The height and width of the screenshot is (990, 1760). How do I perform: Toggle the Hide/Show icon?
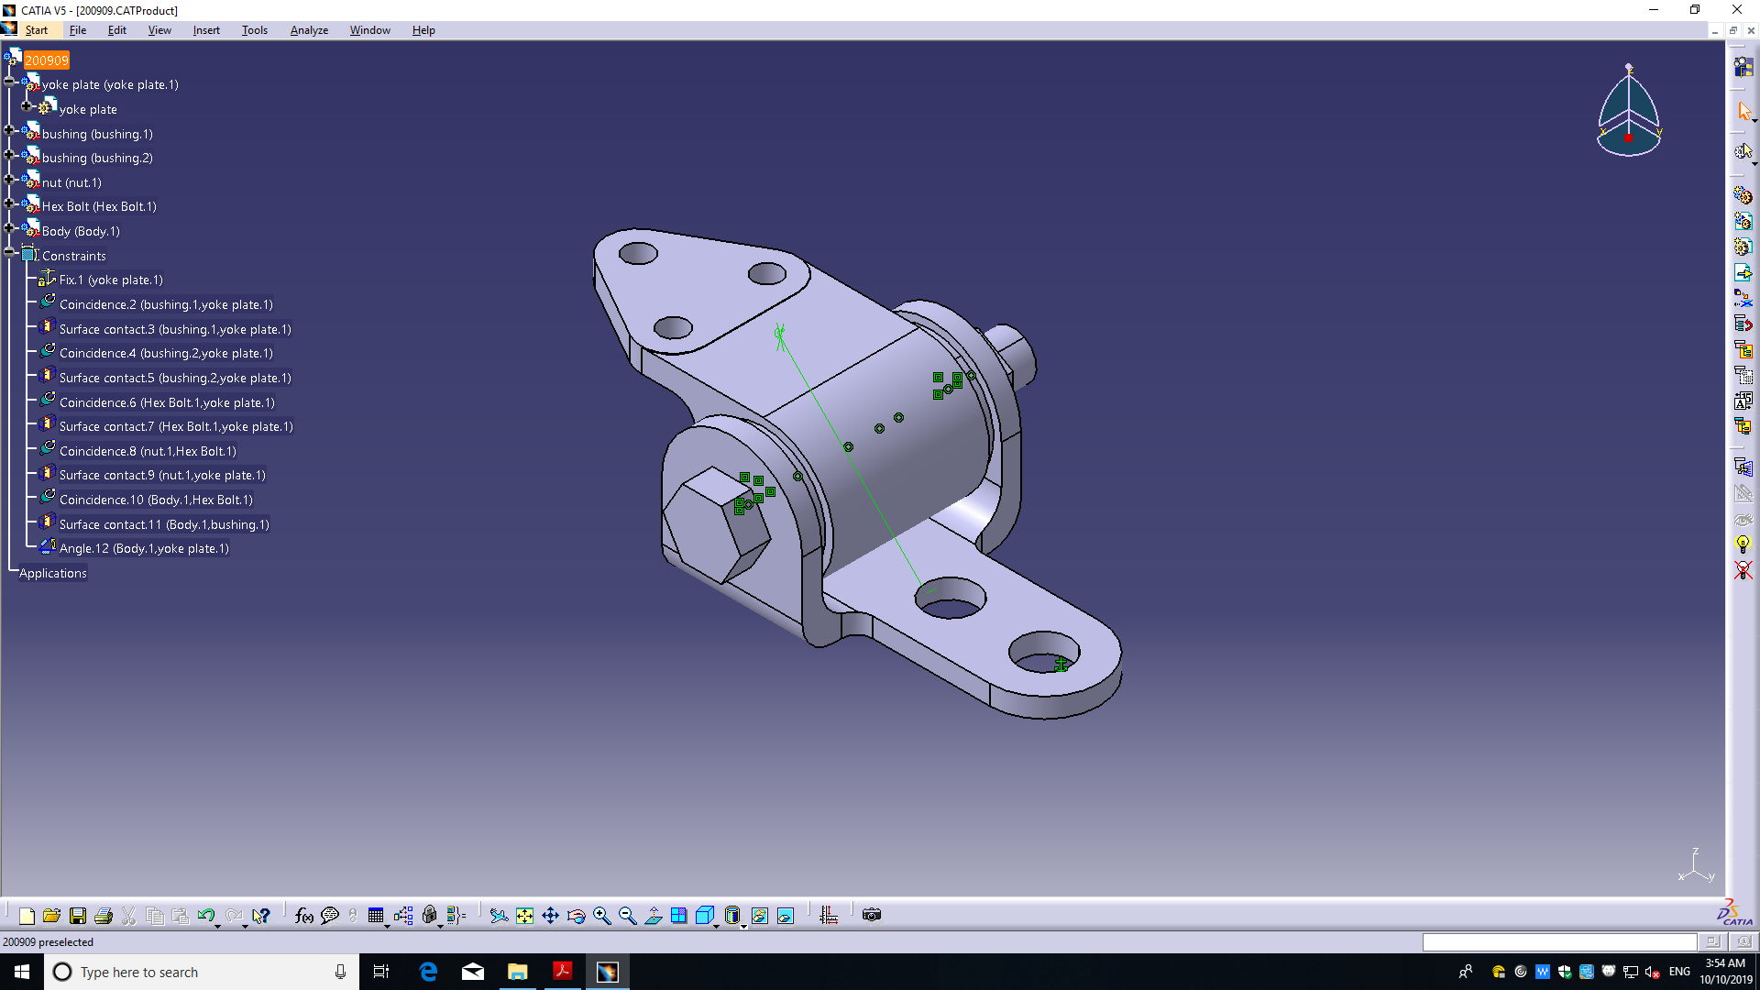tap(760, 916)
